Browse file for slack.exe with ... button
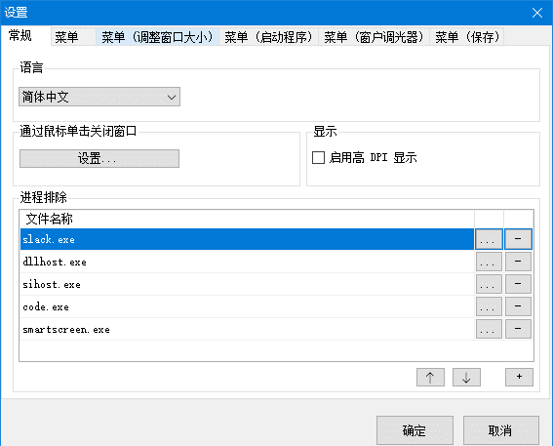The image size is (553, 446). (x=489, y=239)
